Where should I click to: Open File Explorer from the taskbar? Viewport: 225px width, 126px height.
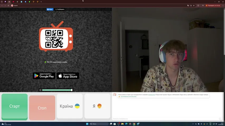pyautogui.click(x=122, y=124)
